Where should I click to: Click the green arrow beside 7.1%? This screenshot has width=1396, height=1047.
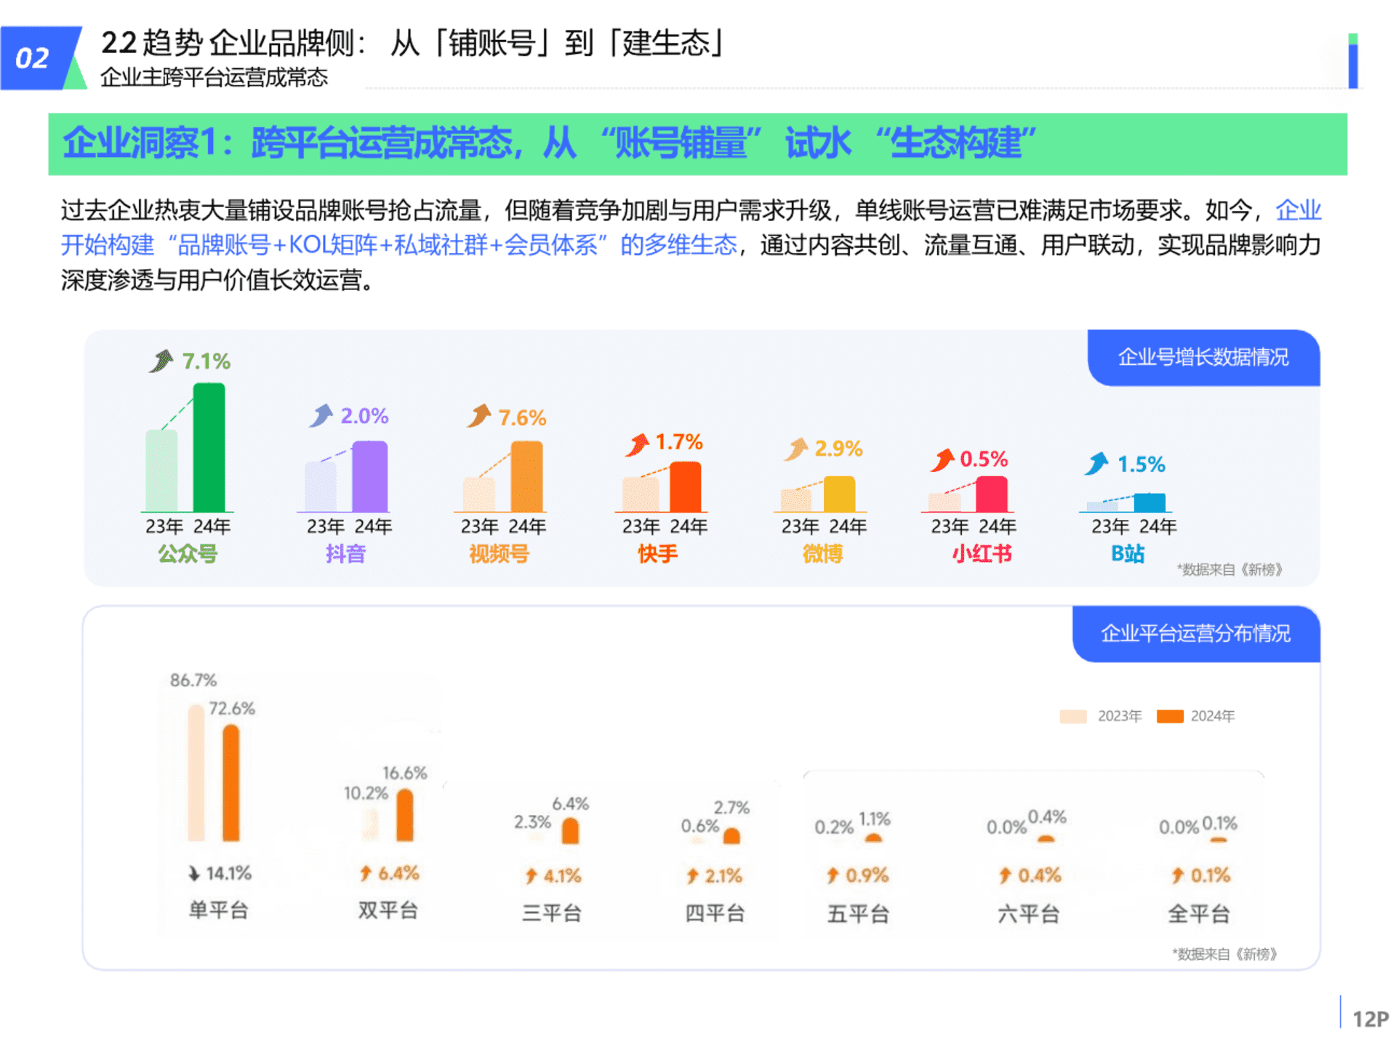tap(161, 361)
